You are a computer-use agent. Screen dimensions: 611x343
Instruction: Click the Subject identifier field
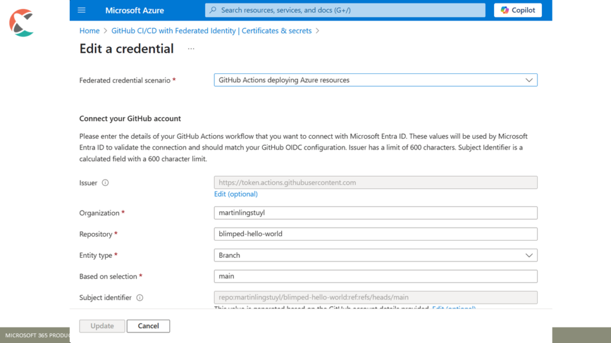[x=376, y=298]
